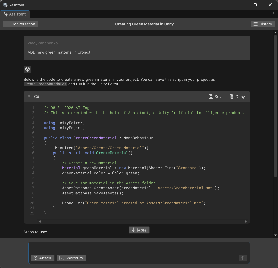The image size is (278, 268).
Task: Click the 'AssetDatabase.SaveAssets();' line
Action: coord(93,193)
